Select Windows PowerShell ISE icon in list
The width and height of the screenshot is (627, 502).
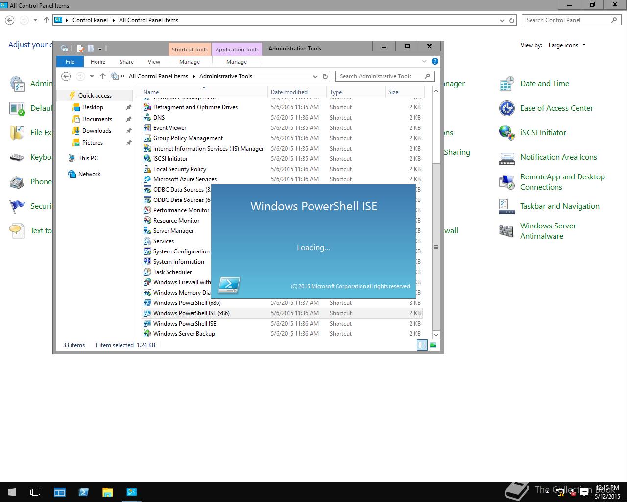[x=147, y=324]
